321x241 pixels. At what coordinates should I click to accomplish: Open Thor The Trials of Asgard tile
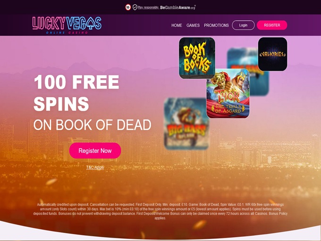pos(228,93)
